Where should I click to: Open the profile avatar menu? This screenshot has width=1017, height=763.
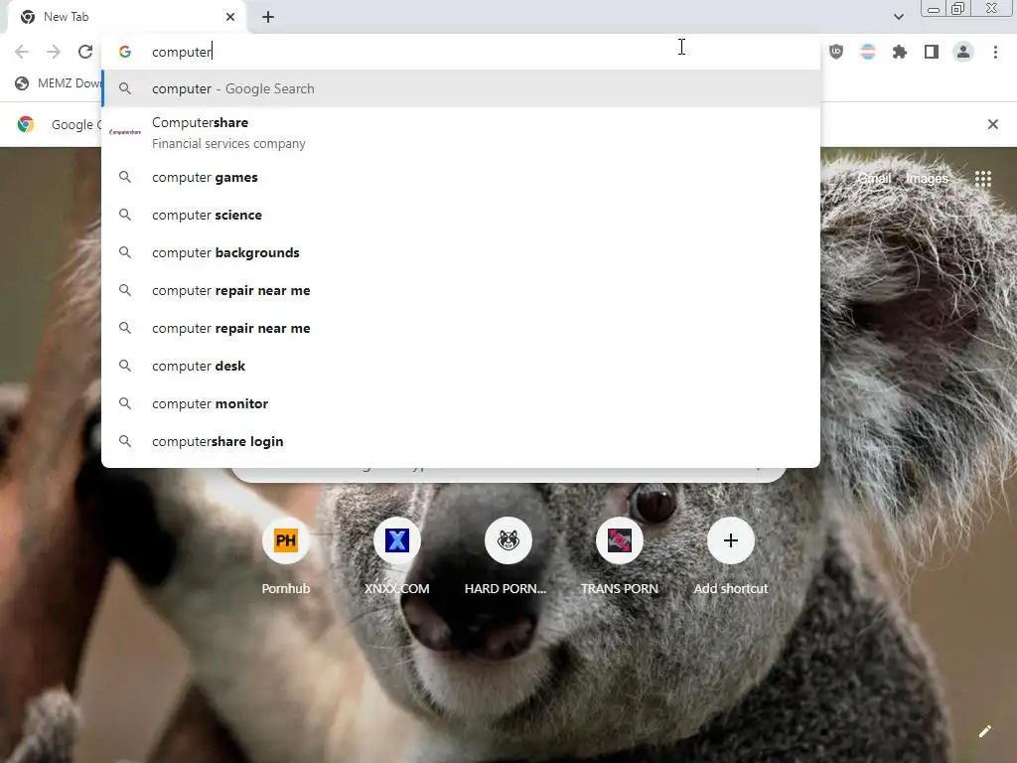pos(963,52)
